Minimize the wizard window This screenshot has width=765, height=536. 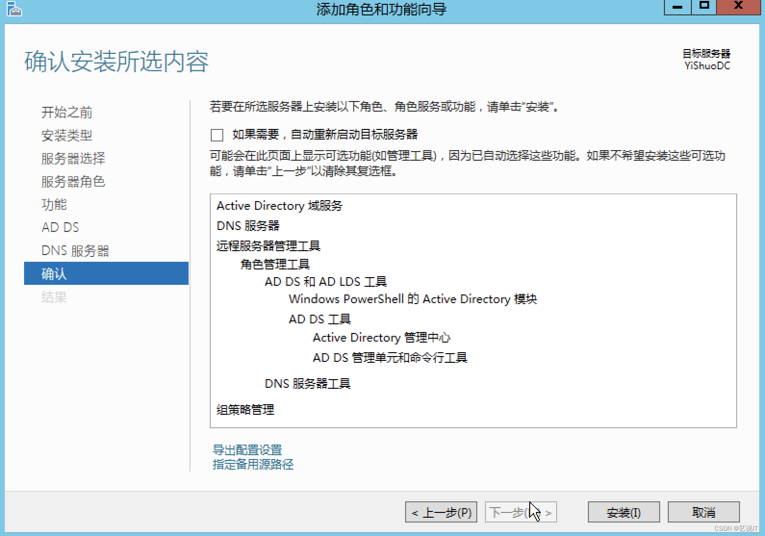(677, 7)
